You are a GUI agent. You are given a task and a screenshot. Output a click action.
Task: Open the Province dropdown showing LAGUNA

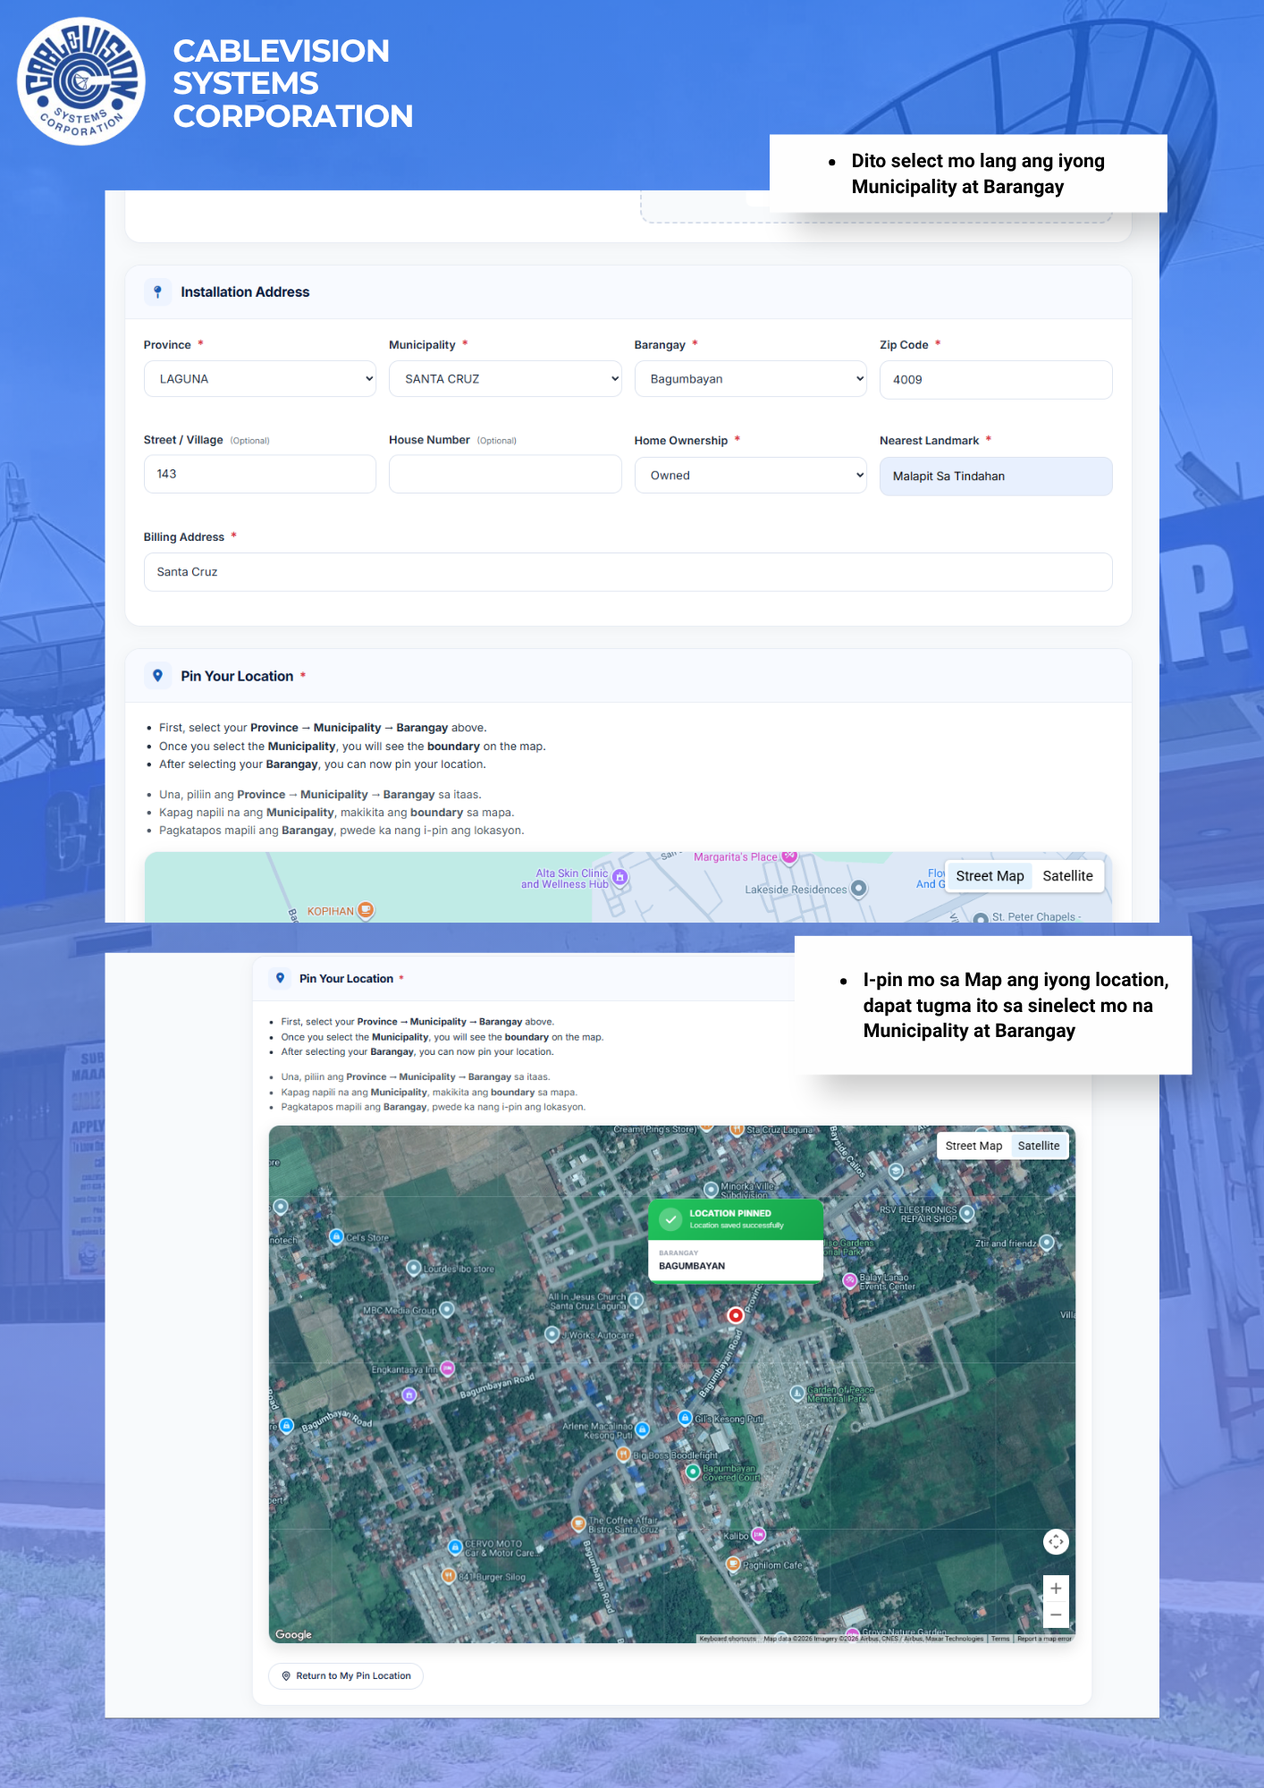pyautogui.click(x=260, y=379)
